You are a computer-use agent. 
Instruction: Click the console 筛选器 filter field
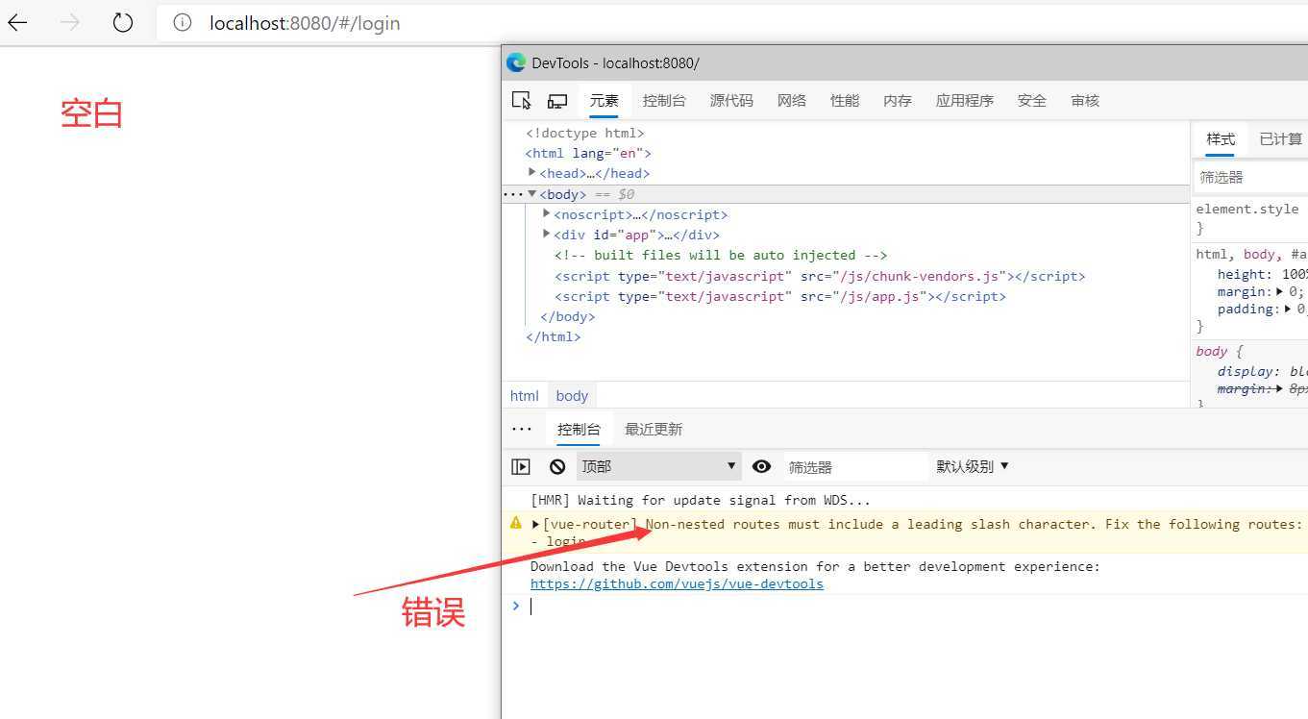(x=853, y=467)
